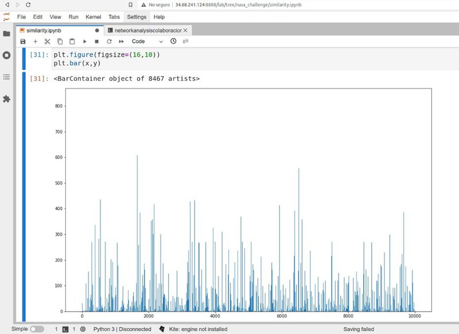This screenshot has width=459, height=334.
Task: Restart the kernel
Action: point(109,41)
